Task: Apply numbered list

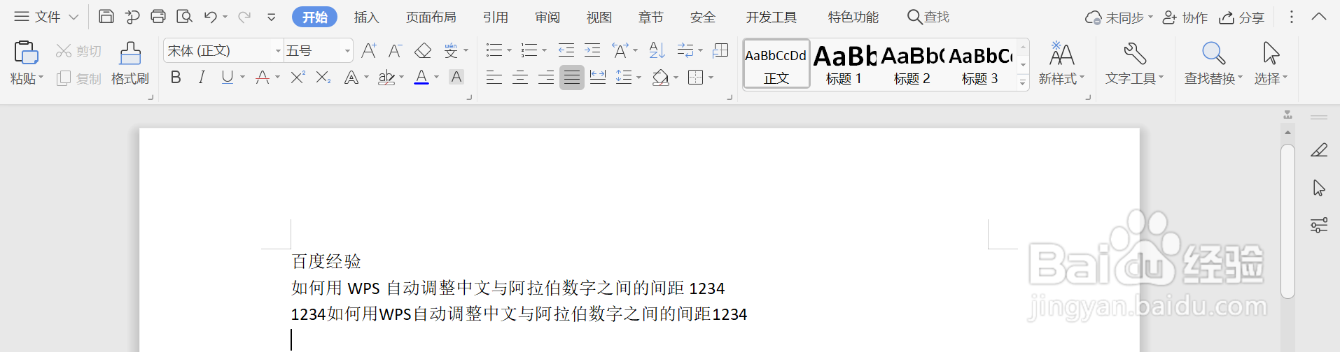Action: coord(529,50)
